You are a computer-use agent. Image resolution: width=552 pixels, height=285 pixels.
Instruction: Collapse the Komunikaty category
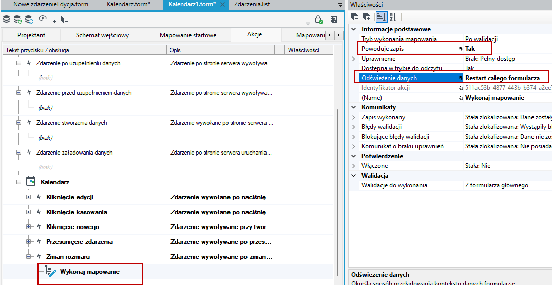tap(353, 107)
